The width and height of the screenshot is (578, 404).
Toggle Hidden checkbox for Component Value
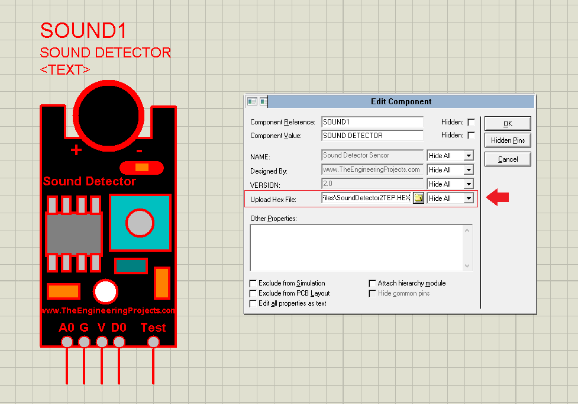point(471,136)
